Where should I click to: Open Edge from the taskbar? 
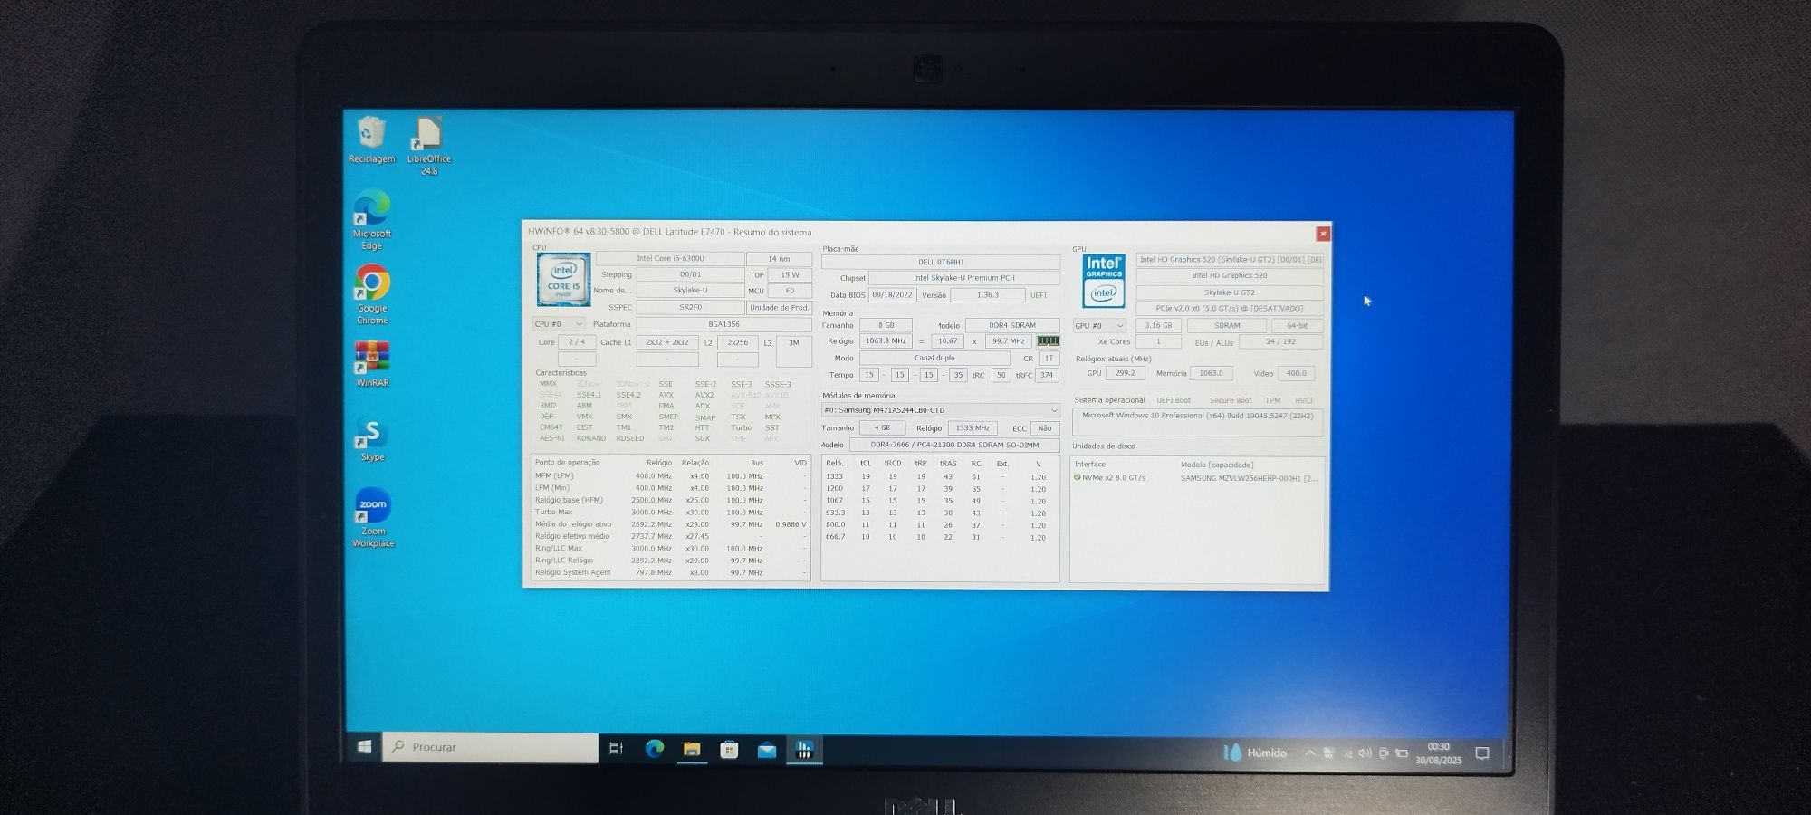pos(654,748)
